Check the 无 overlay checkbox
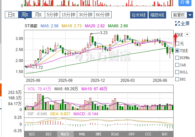 pos(177,44)
